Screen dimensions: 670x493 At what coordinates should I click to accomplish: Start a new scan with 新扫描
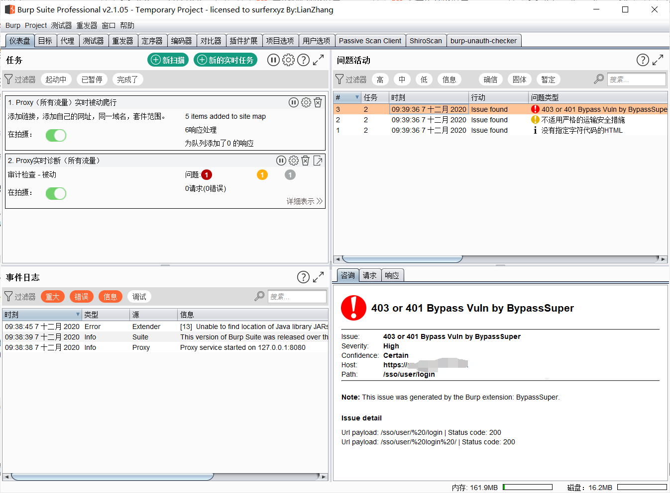click(168, 60)
